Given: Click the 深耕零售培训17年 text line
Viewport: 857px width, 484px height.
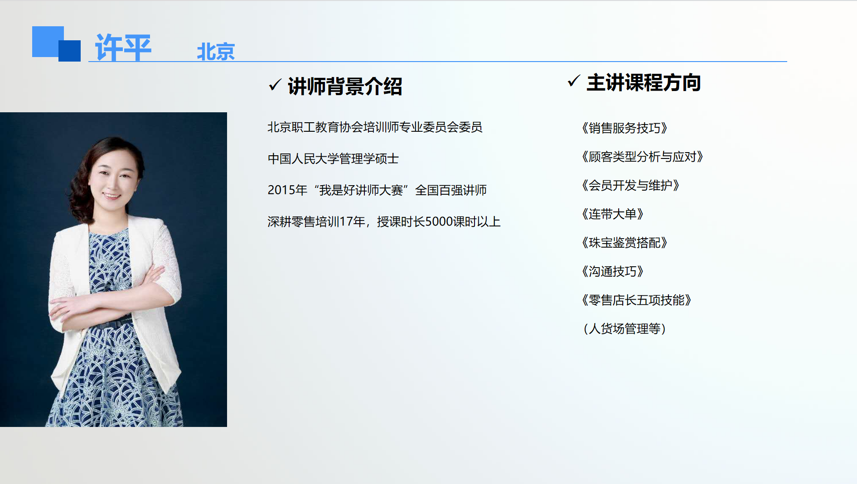Looking at the screenshot, I should (x=384, y=222).
